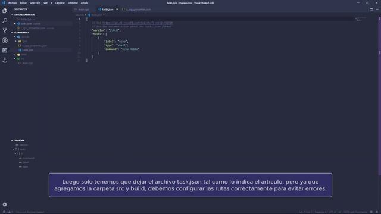
Task: Open main.cpp under the src folder
Action: [x=27, y=64]
